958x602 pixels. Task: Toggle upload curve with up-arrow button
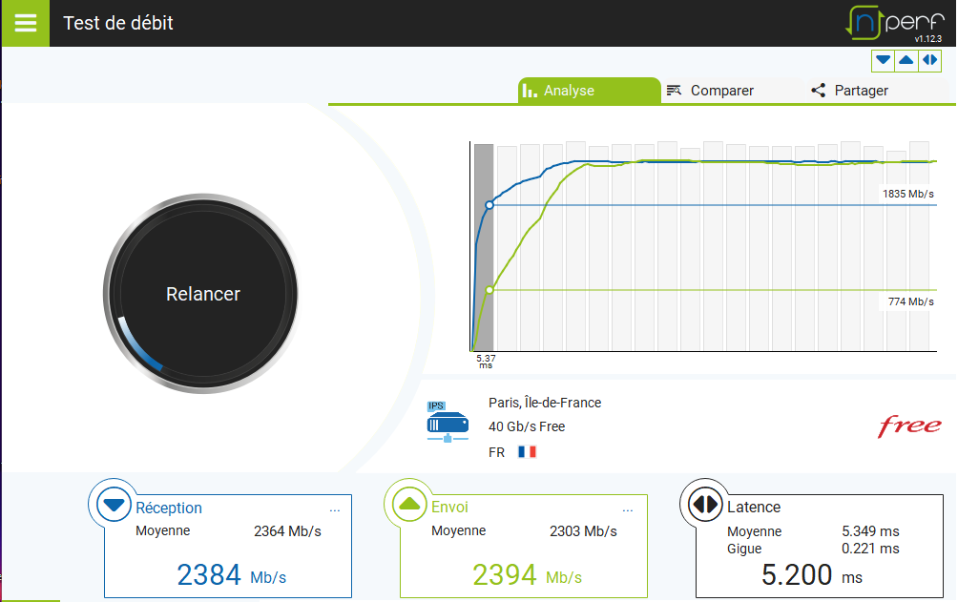click(906, 60)
